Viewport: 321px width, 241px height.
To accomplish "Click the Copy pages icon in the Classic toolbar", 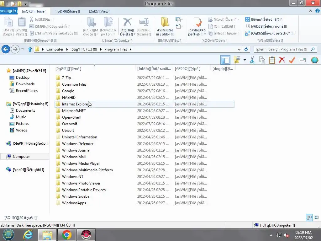I will [x=262, y=60].
